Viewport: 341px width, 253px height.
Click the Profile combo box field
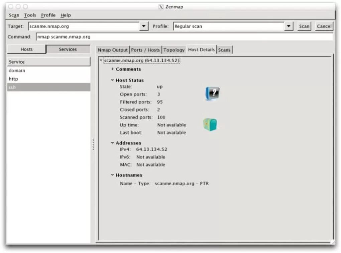(x=229, y=26)
